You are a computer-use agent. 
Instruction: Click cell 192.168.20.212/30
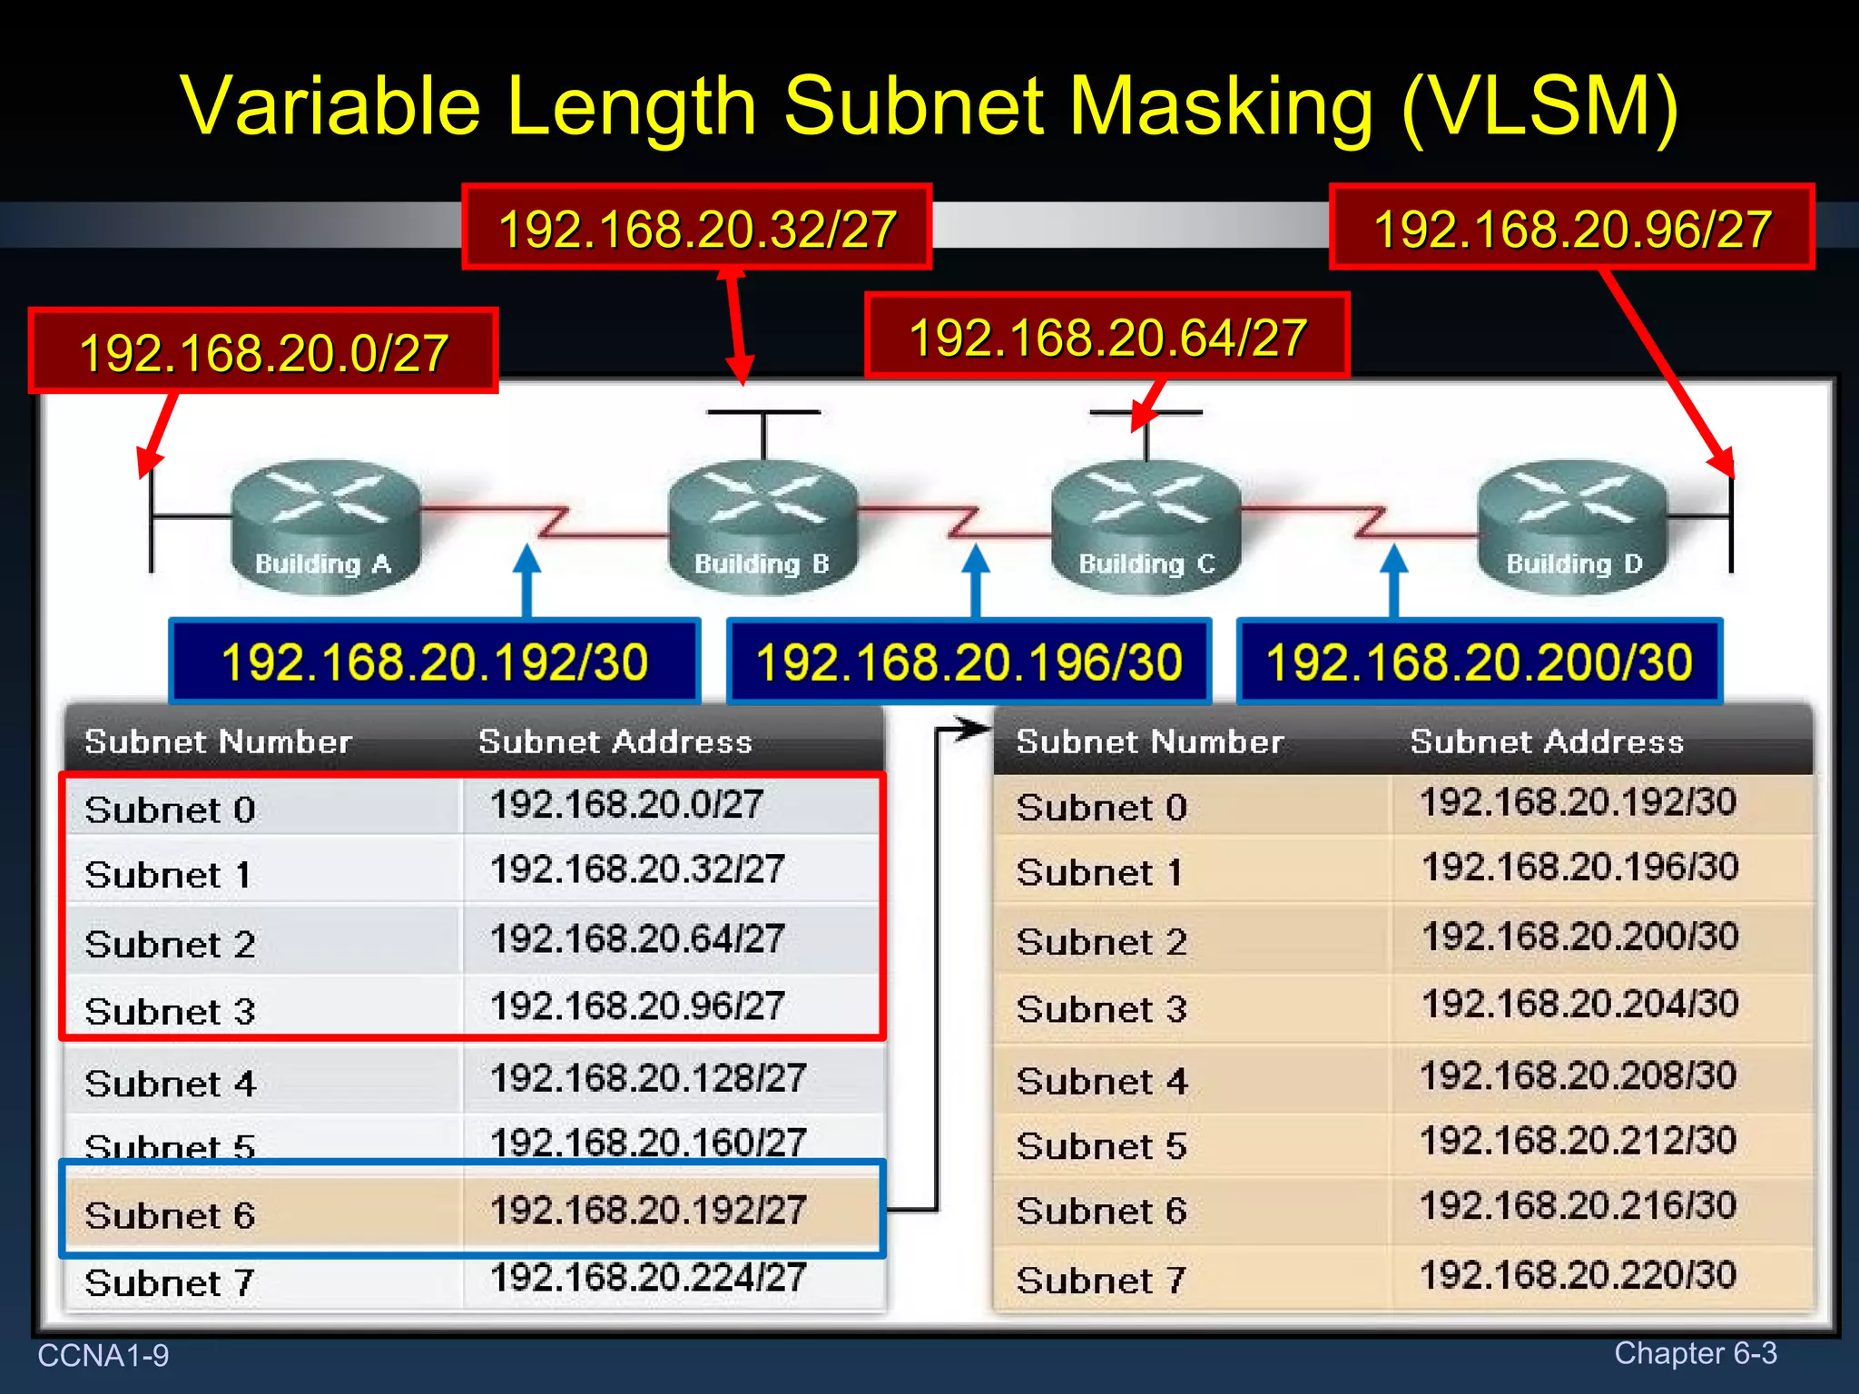tap(1579, 1140)
